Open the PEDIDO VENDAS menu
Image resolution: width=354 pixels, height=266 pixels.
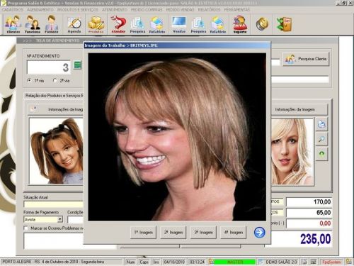180,10
